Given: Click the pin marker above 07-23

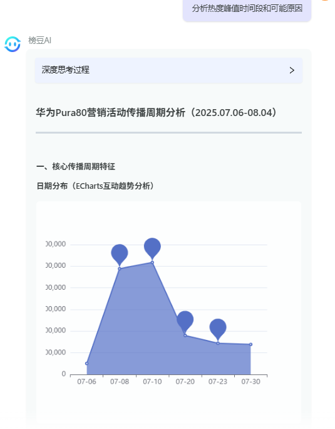Looking at the screenshot, I should (x=218, y=329).
